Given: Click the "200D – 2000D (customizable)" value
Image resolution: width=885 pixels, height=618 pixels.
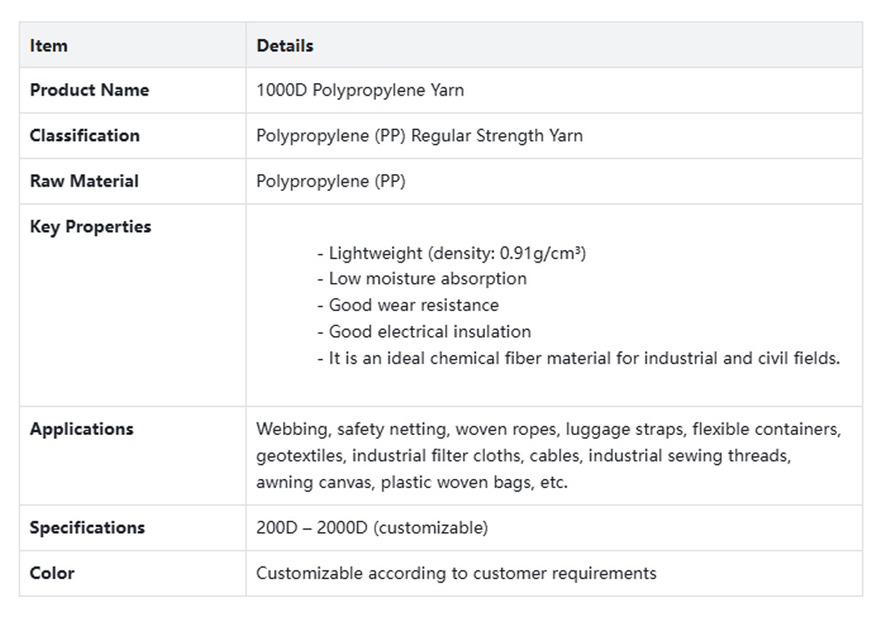Looking at the screenshot, I should coord(372,528).
